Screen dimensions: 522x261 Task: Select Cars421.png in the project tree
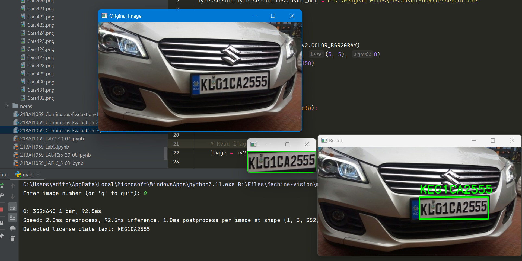point(41,9)
